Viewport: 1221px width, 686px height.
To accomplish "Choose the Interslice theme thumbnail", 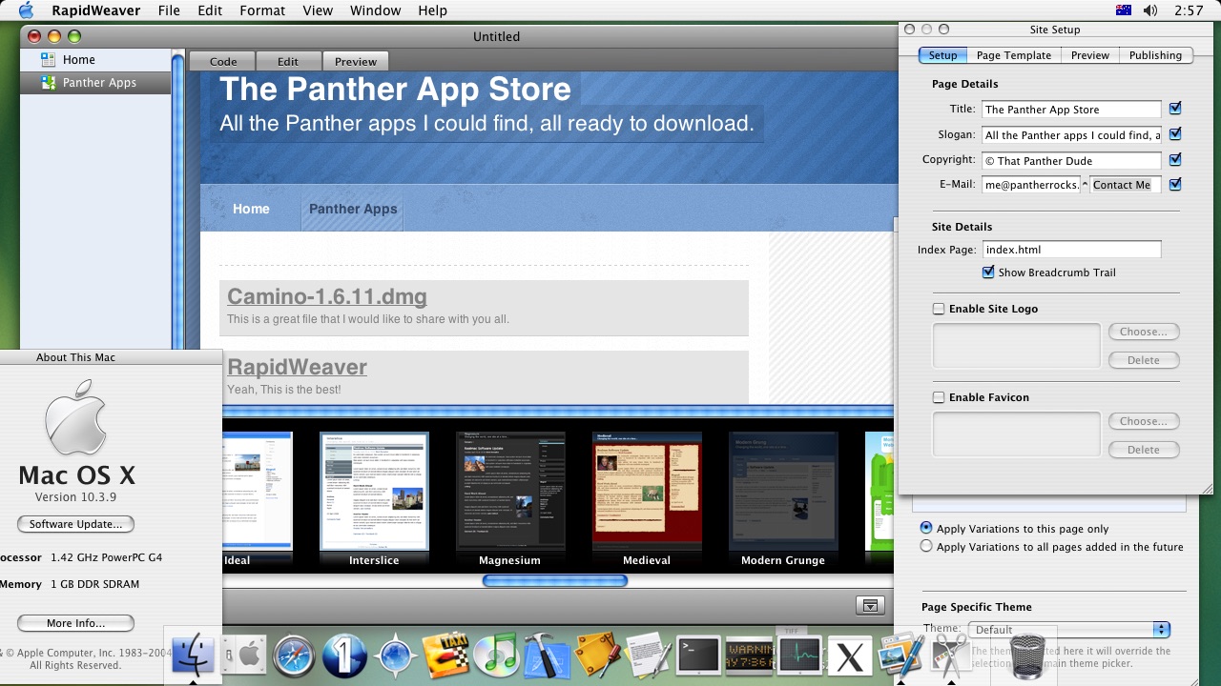I will tap(374, 493).
